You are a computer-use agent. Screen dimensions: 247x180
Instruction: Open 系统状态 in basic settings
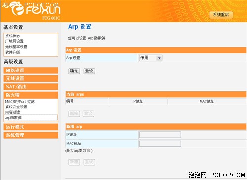[12, 36]
